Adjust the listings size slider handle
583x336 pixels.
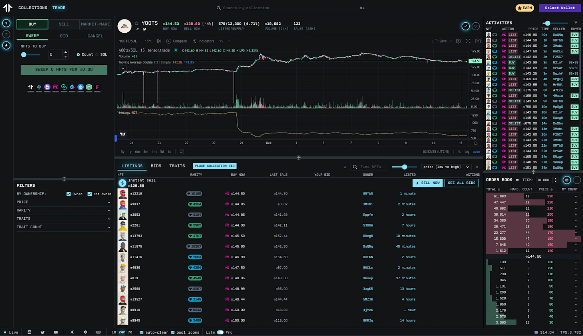[404, 167]
